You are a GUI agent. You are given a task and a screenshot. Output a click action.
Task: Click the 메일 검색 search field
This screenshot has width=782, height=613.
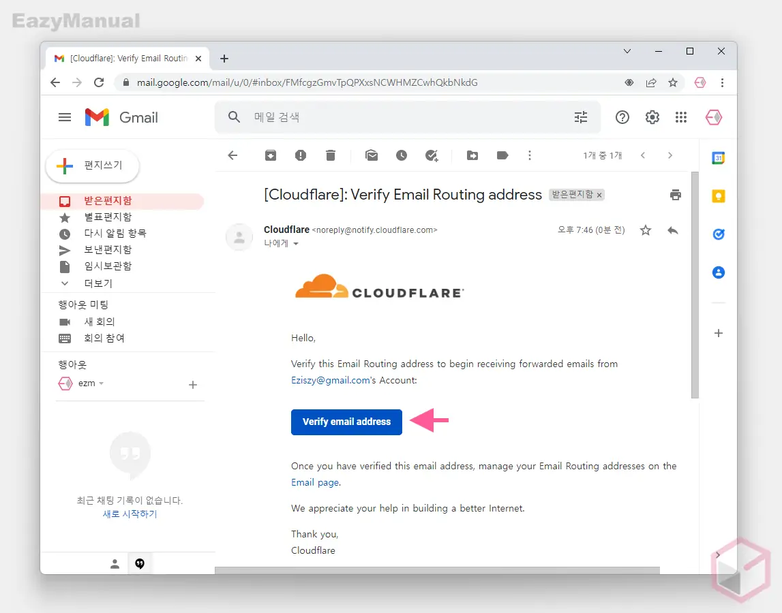point(402,117)
